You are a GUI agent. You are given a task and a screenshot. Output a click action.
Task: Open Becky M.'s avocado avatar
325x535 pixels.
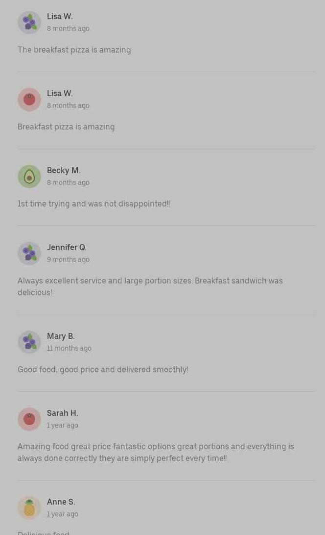29,177
